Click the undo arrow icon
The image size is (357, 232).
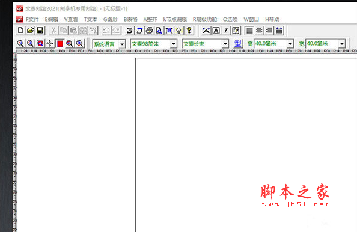106,30
